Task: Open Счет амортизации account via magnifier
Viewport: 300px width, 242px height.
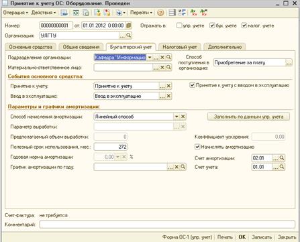Action: click(x=282, y=158)
